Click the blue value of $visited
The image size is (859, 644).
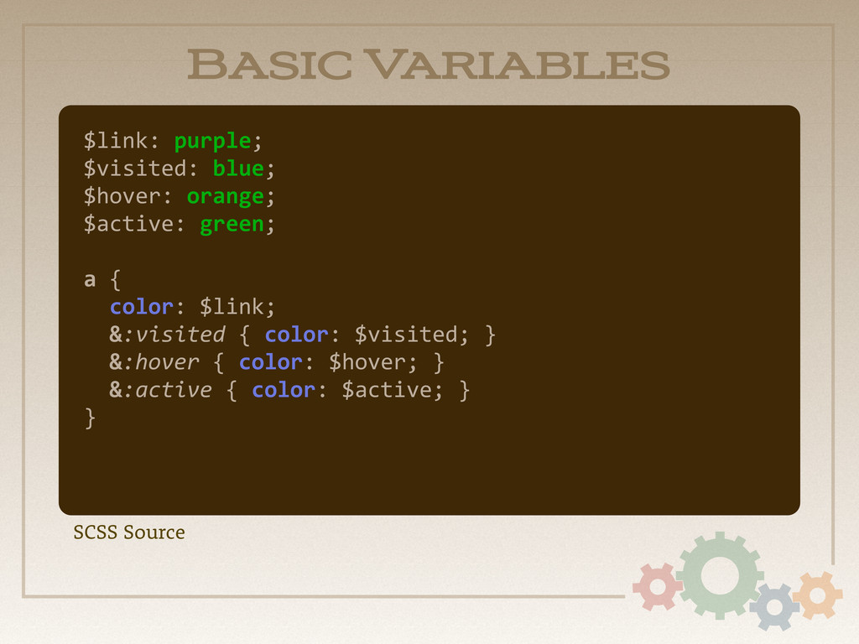click(x=238, y=168)
